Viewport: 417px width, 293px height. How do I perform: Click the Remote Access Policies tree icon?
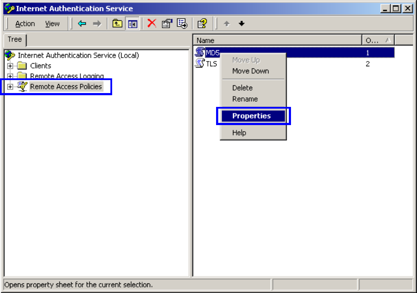click(x=22, y=87)
